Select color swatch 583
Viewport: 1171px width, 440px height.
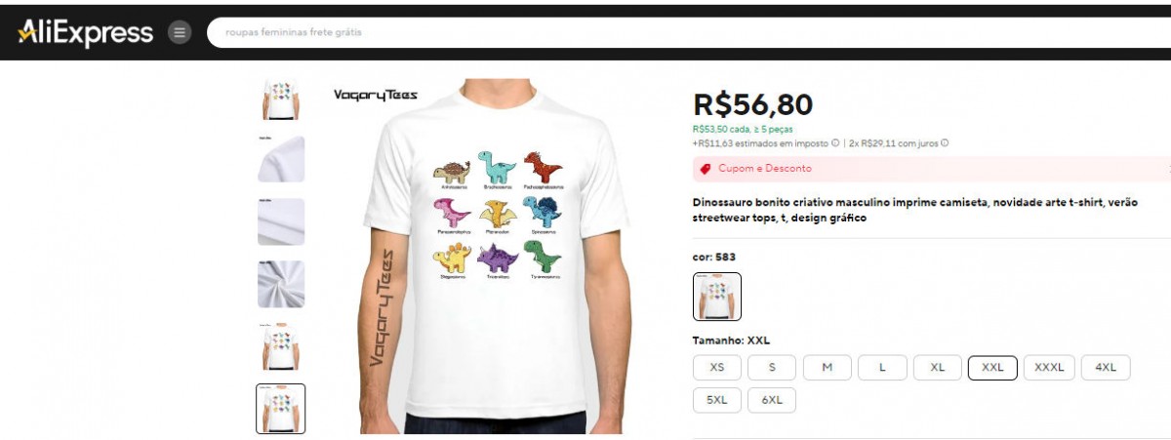click(717, 297)
